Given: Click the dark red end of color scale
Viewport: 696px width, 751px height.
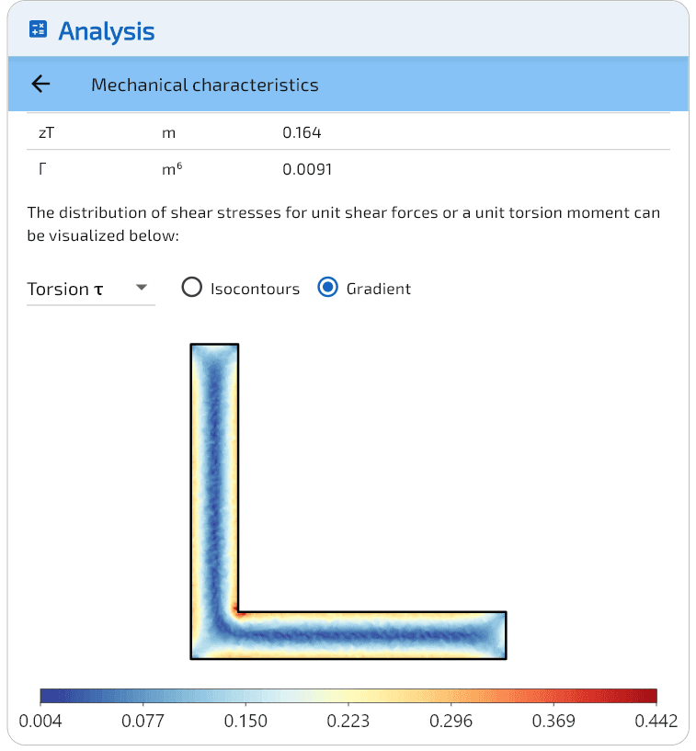Looking at the screenshot, I should tap(650, 696).
